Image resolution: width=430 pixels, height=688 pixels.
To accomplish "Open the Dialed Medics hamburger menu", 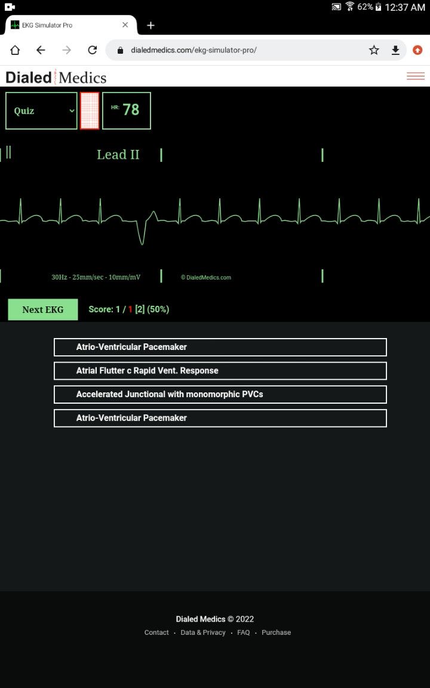I will click(416, 76).
